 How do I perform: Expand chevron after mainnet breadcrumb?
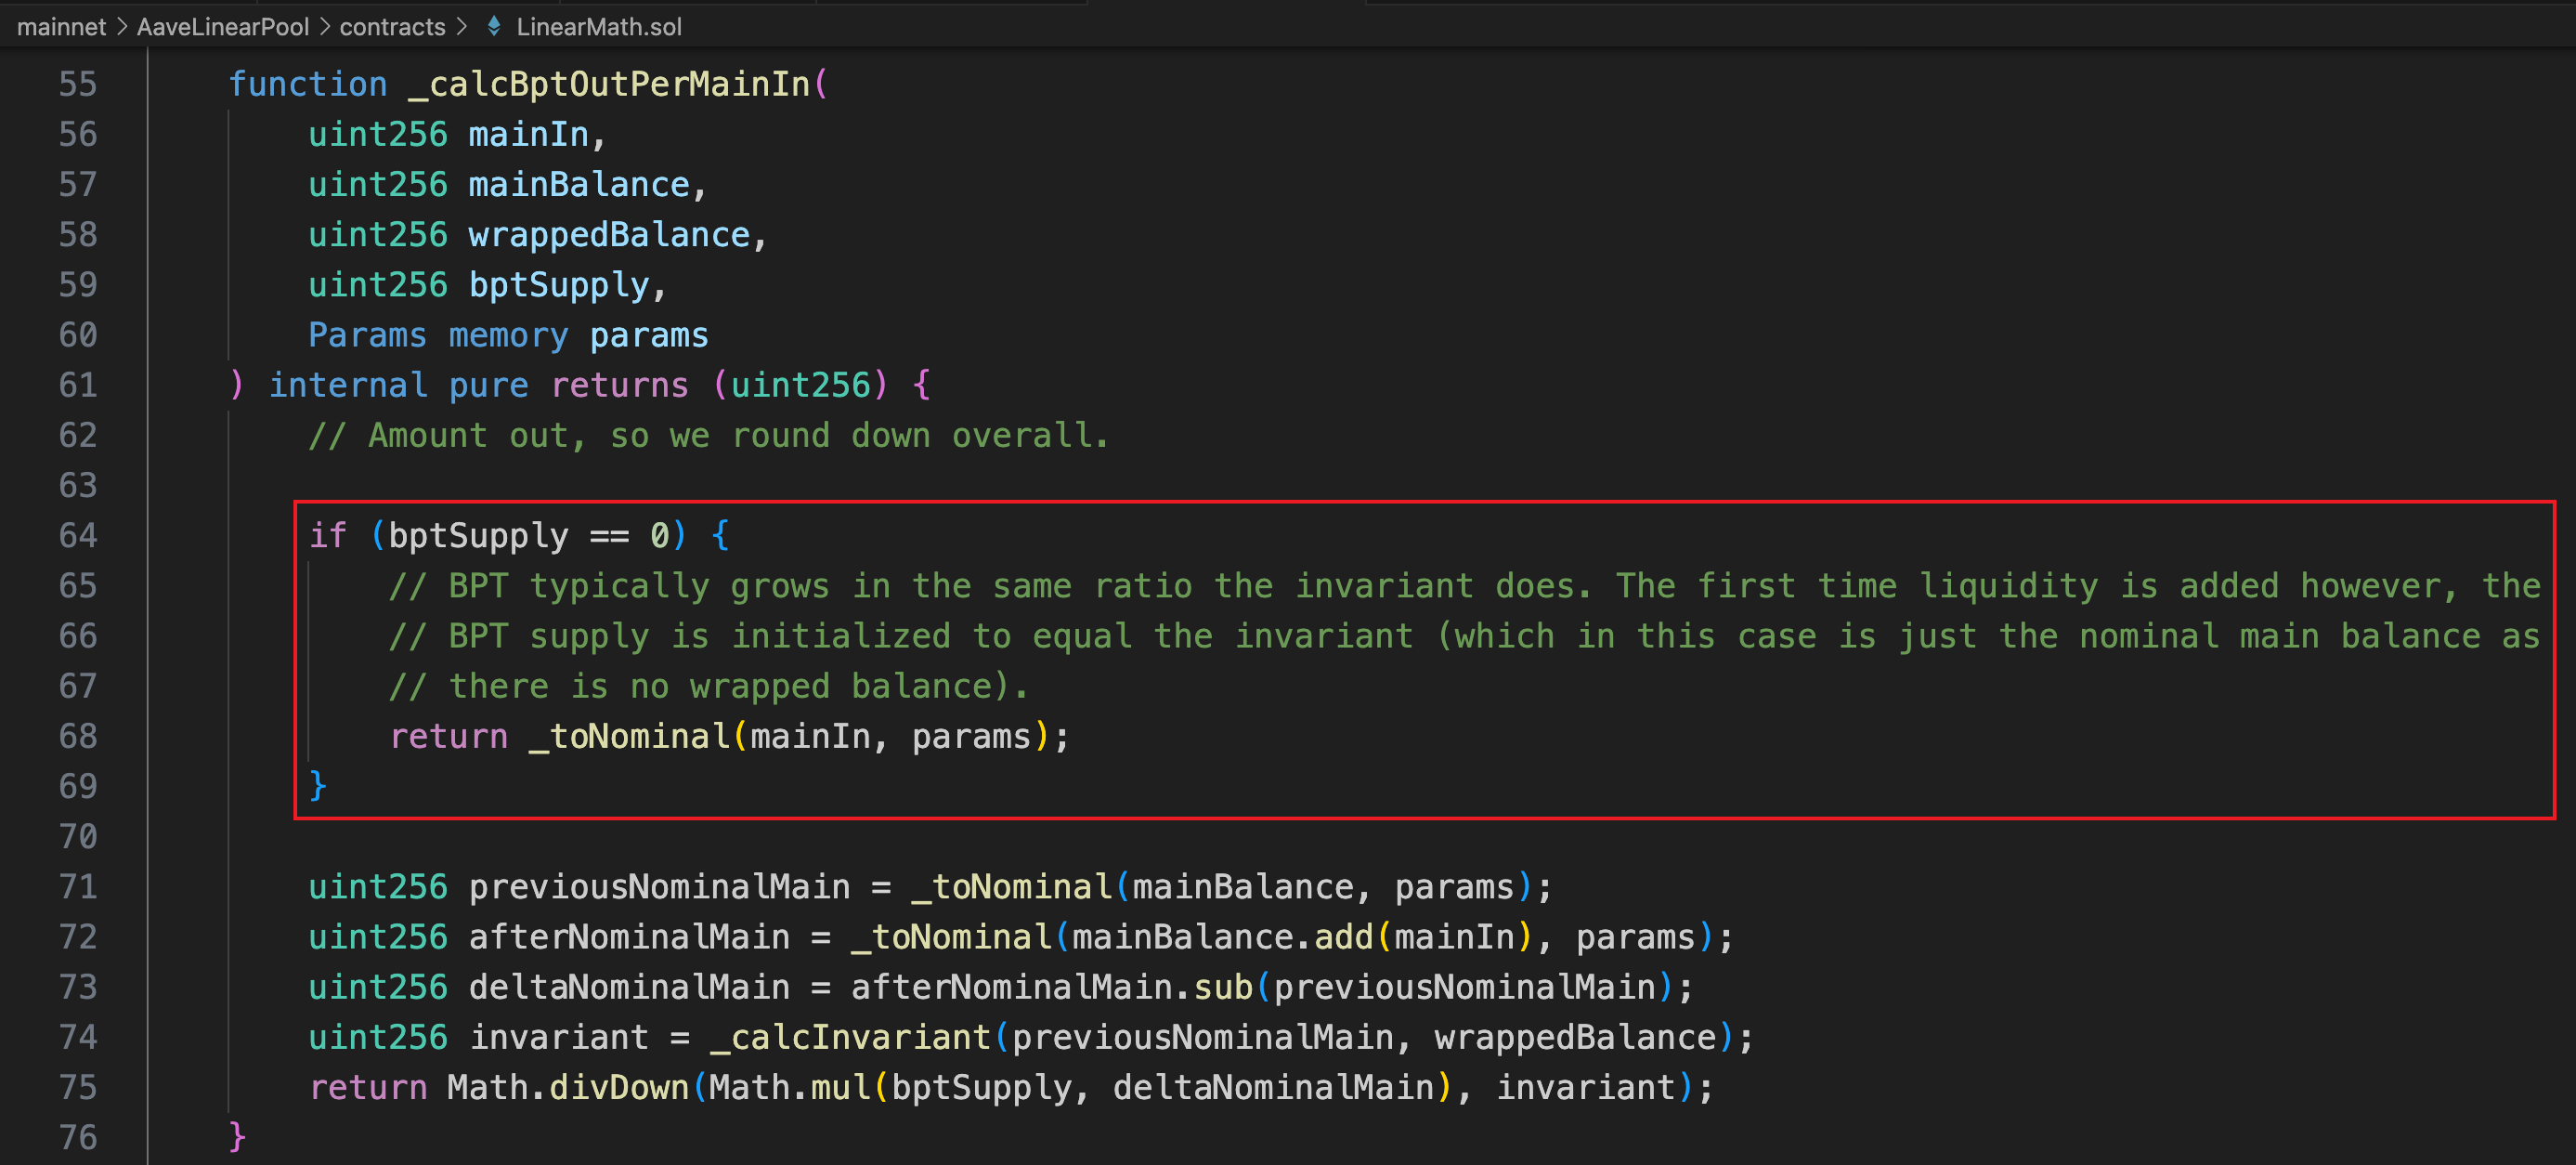click(x=122, y=27)
